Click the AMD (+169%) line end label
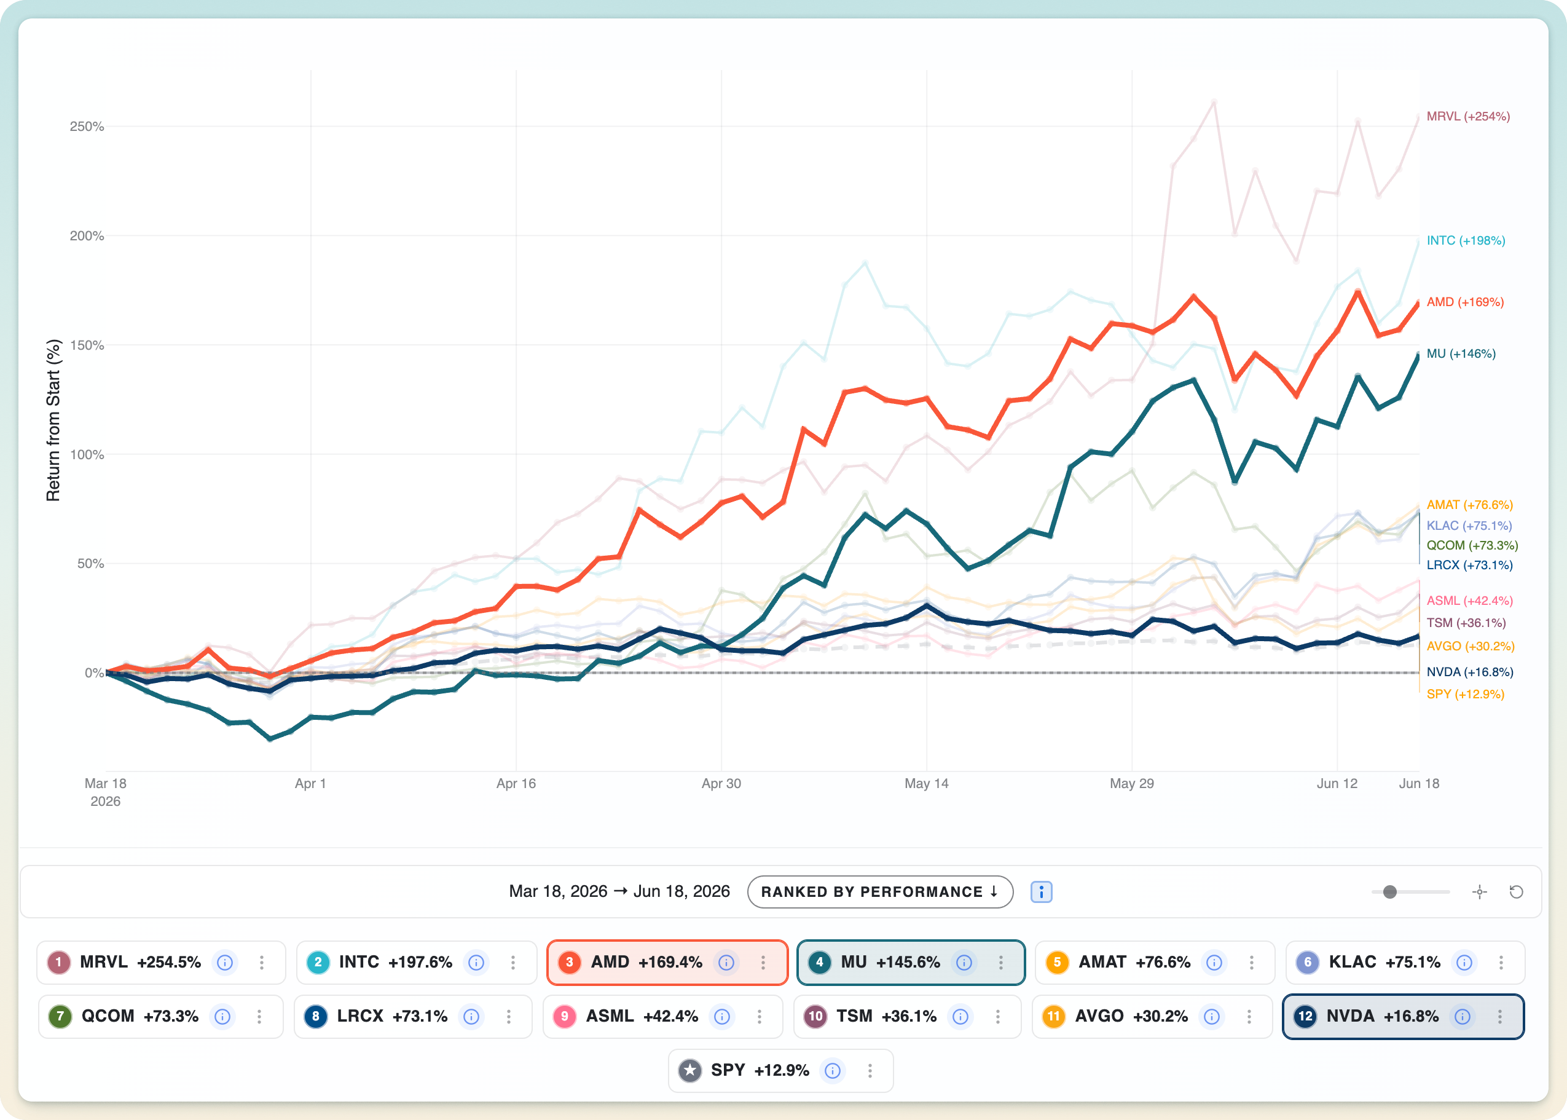 pyautogui.click(x=1465, y=302)
